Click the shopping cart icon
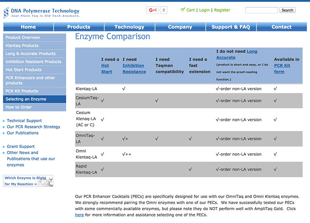The width and height of the screenshot is (310, 223). tap(183, 10)
